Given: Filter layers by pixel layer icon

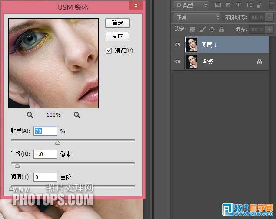Looking at the screenshot, I should (x=218, y=5).
